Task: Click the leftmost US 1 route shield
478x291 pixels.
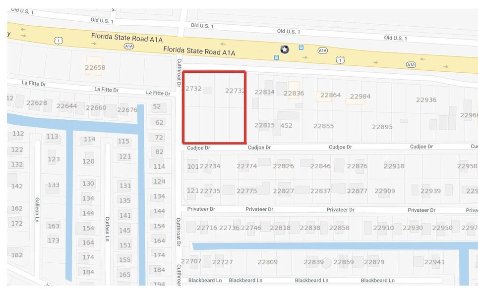Action: [x=59, y=41]
